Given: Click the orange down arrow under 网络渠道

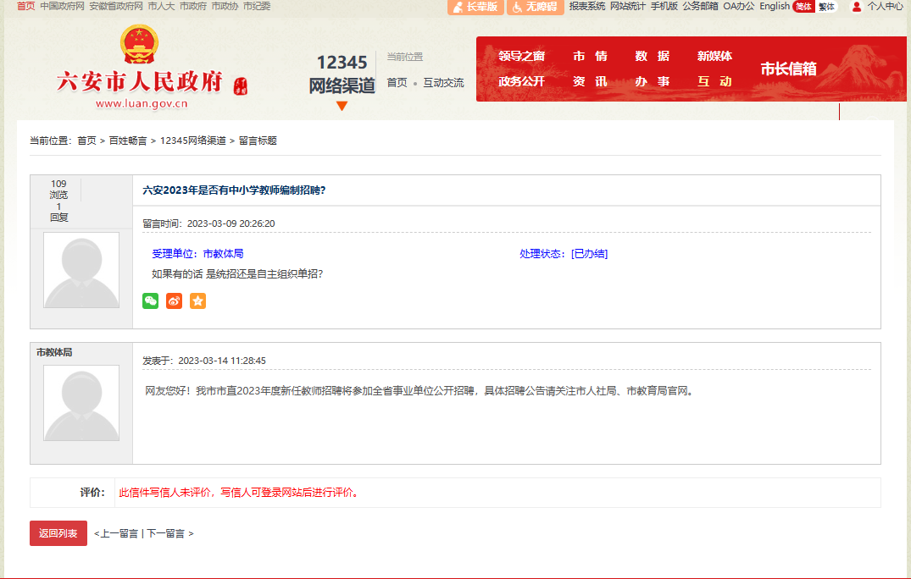Looking at the screenshot, I should pyautogui.click(x=342, y=107).
